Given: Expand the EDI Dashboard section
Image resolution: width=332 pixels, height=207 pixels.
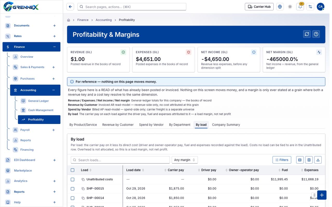Looking at the screenshot, I should click(x=54, y=160).
